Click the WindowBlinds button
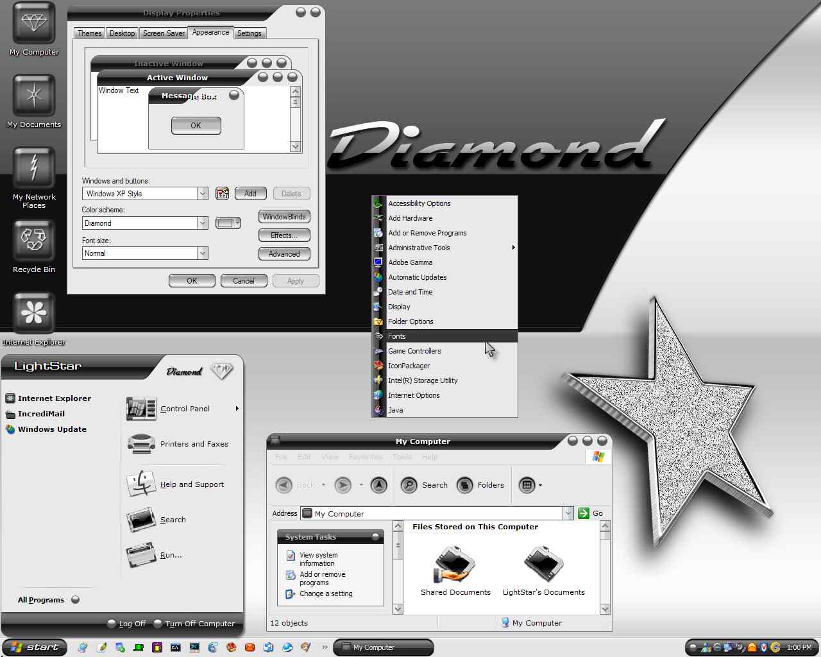 click(x=284, y=217)
